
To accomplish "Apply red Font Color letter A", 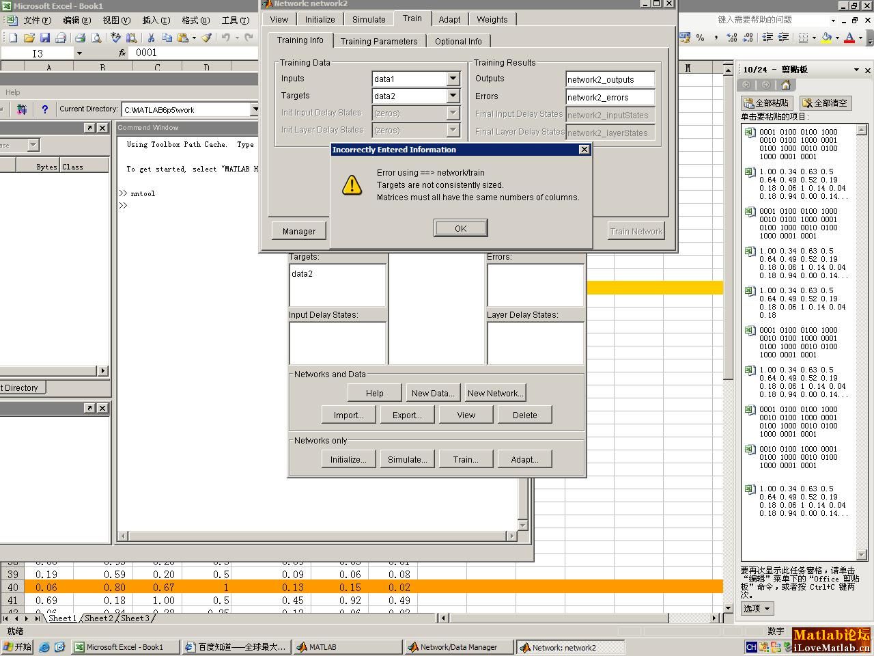I will [849, 38].
